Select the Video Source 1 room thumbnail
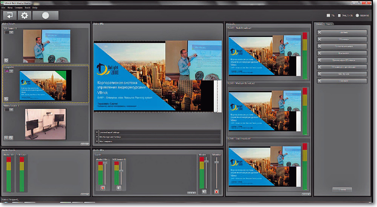Screen dimensions: 377x207 pyautogui.click(x=41, y=125)
